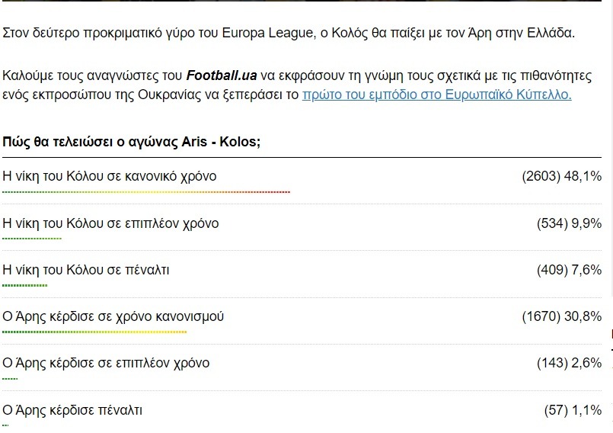Select option 'Η νίκη του Κόλου σε επιπλέον χρόνο'

111,223
